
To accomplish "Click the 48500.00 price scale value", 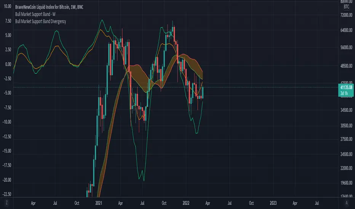I will tap(346, 66).
